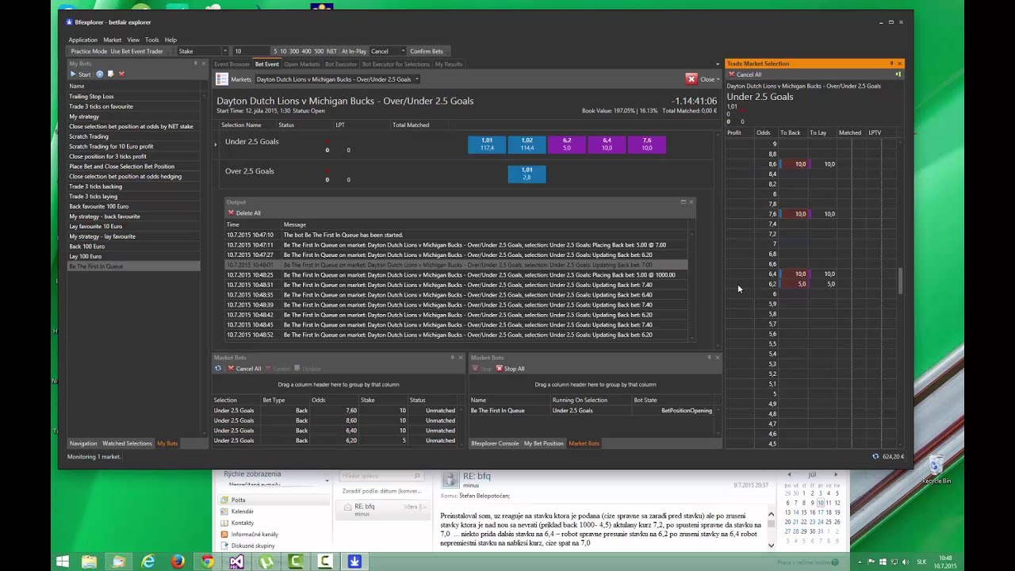The width and height of the screenshot is (1015, 571).
Task: Open Visual Studio from the taskbar
Action: pos(236,561)
